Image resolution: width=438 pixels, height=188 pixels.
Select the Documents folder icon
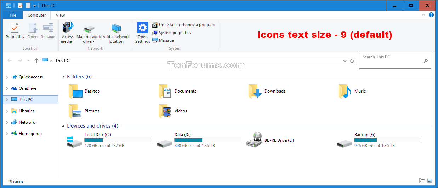coord(165,91)
